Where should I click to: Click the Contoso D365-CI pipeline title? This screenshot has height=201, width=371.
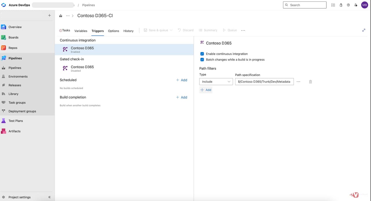pos(95,16)
